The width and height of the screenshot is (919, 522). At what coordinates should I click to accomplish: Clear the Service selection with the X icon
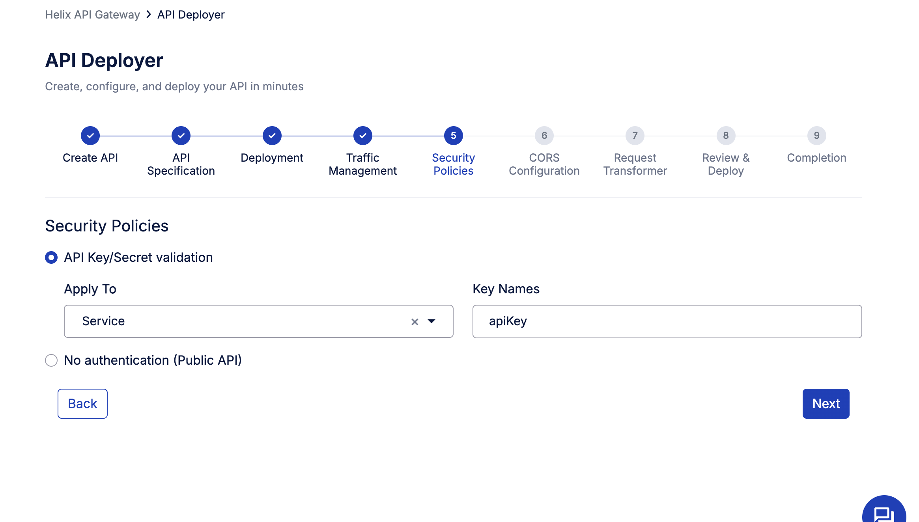pyautogui.click(x=415, y=322)
